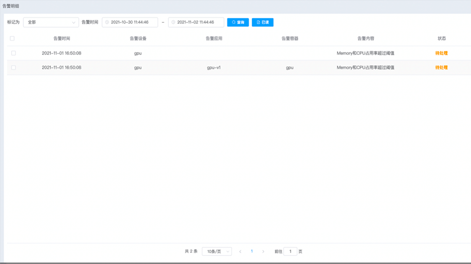Click the 告警时间 column header
Image resolution: width=471 pixels, height=264 pixels.
click(x=61, y=38)
